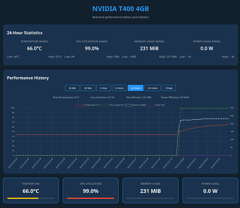Click the empty power usage progress bar

tap(210, 198)
